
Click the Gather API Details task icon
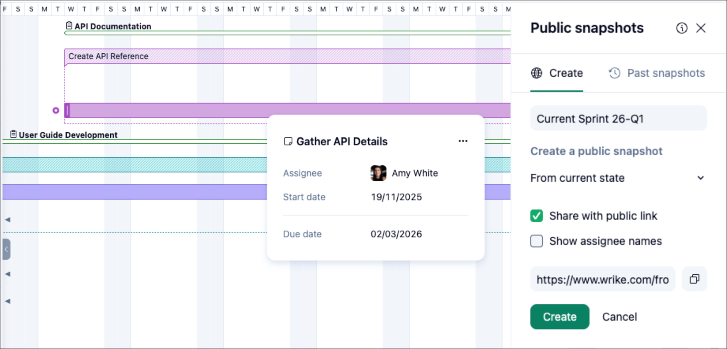288,141
